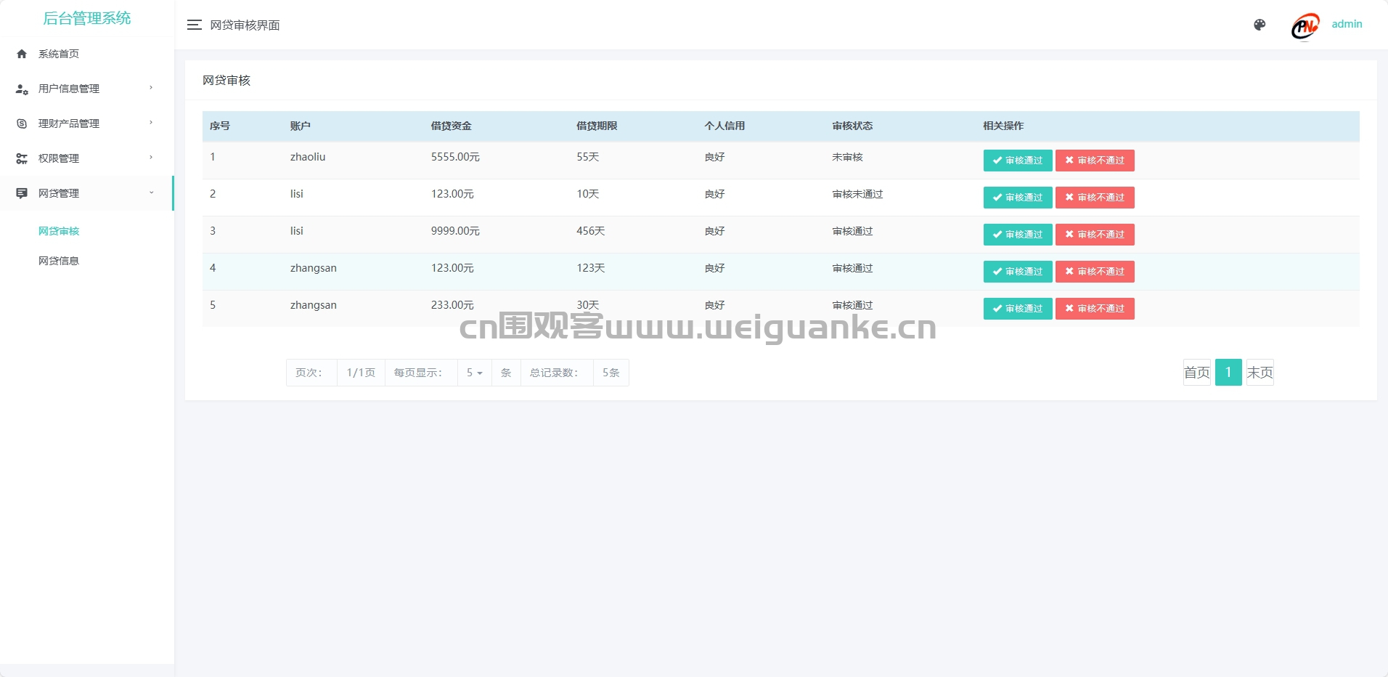Click the coin icon beside 理财产品管理

pyautogui.click(x=22, y=123)
